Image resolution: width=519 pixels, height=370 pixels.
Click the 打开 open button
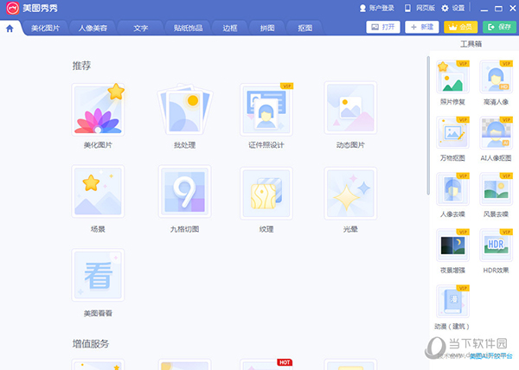point(383,28)
